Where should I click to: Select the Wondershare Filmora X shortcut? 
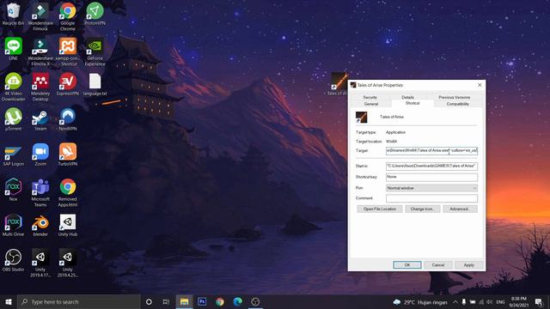coord(40,51)
